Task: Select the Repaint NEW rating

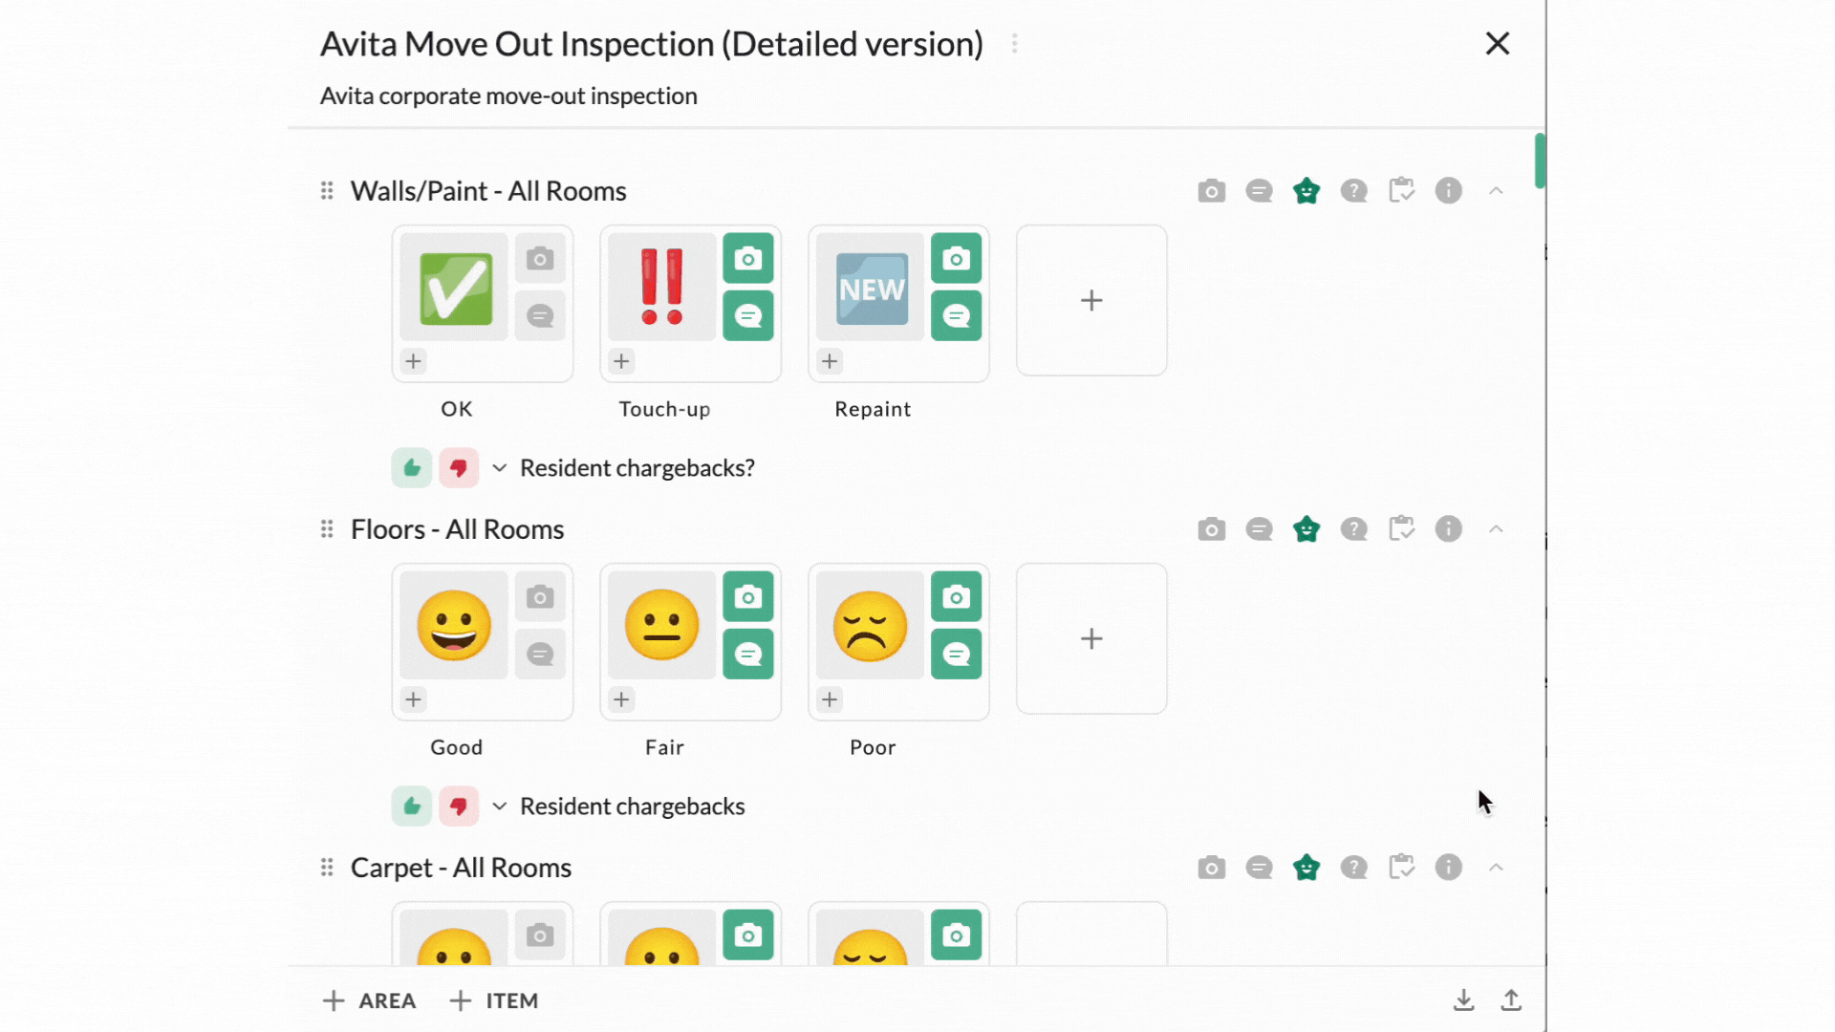Action: (x=871, y=288)
